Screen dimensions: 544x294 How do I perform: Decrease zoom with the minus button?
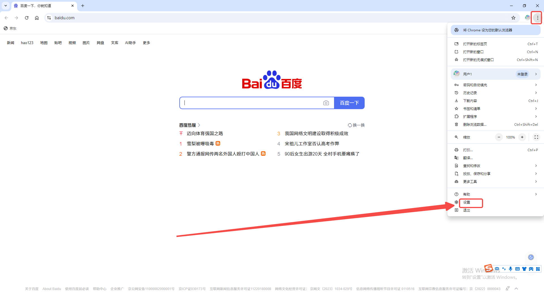click(499, 137)
